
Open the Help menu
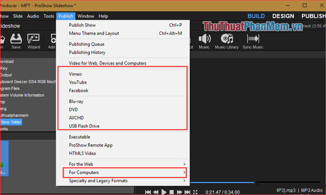point(103,16)
